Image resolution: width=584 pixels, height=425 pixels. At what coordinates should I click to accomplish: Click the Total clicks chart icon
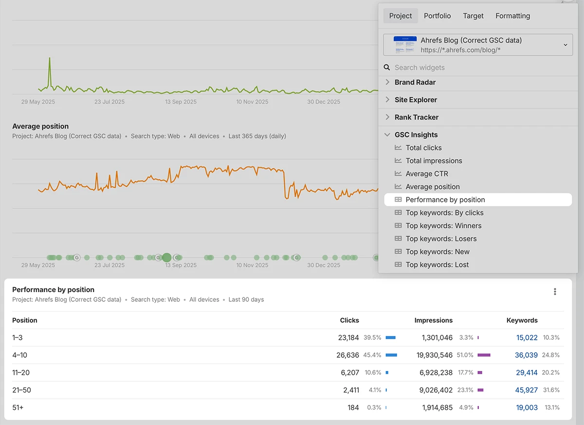[398, 148]
